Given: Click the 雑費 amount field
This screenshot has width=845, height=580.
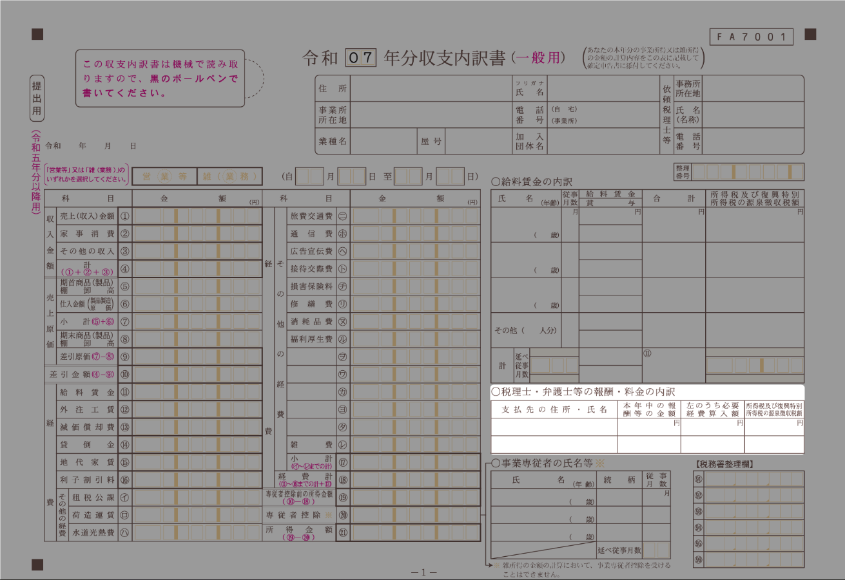Looking at the screenshot, I should pyautogui.click(x=415, y=444).
